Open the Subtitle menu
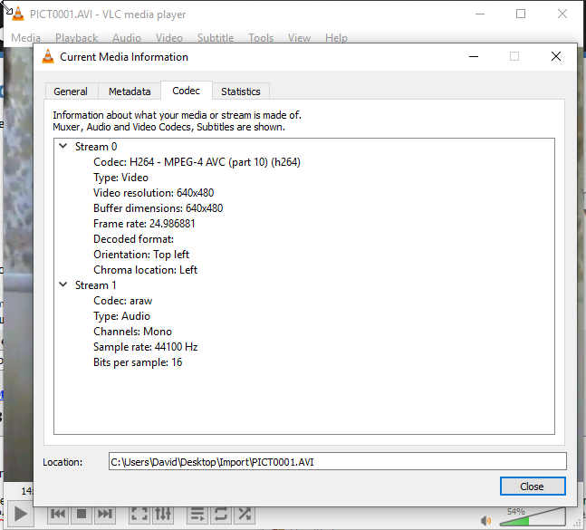Image resolution: width=586 pixels, height=530 pixels. pos(216,38)
